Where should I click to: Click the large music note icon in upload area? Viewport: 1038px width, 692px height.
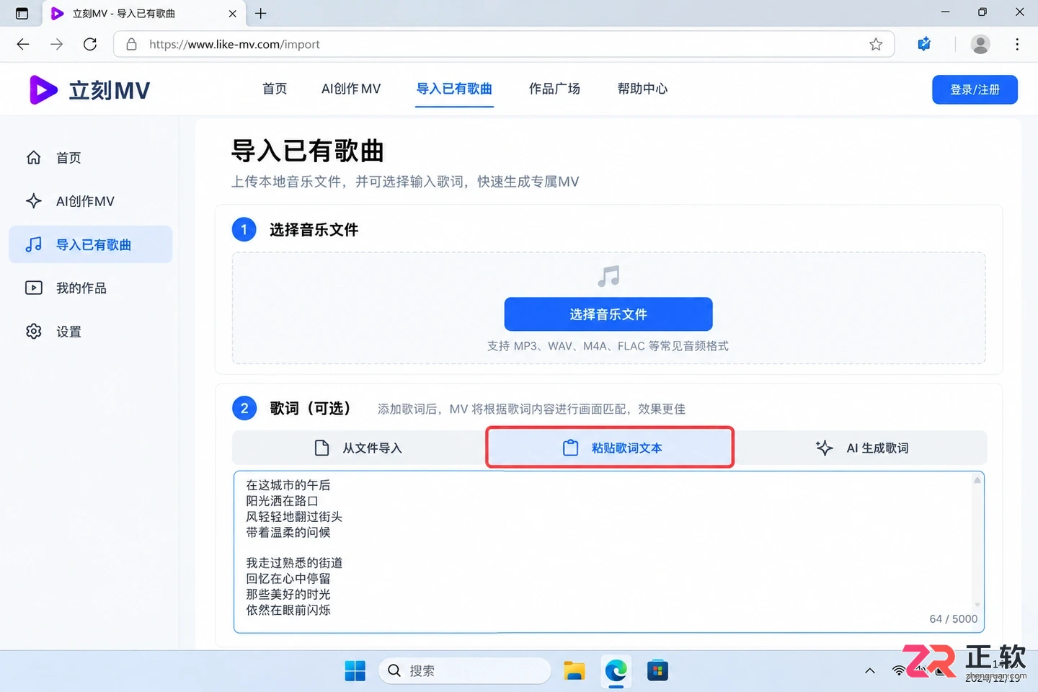pos(608,276)
